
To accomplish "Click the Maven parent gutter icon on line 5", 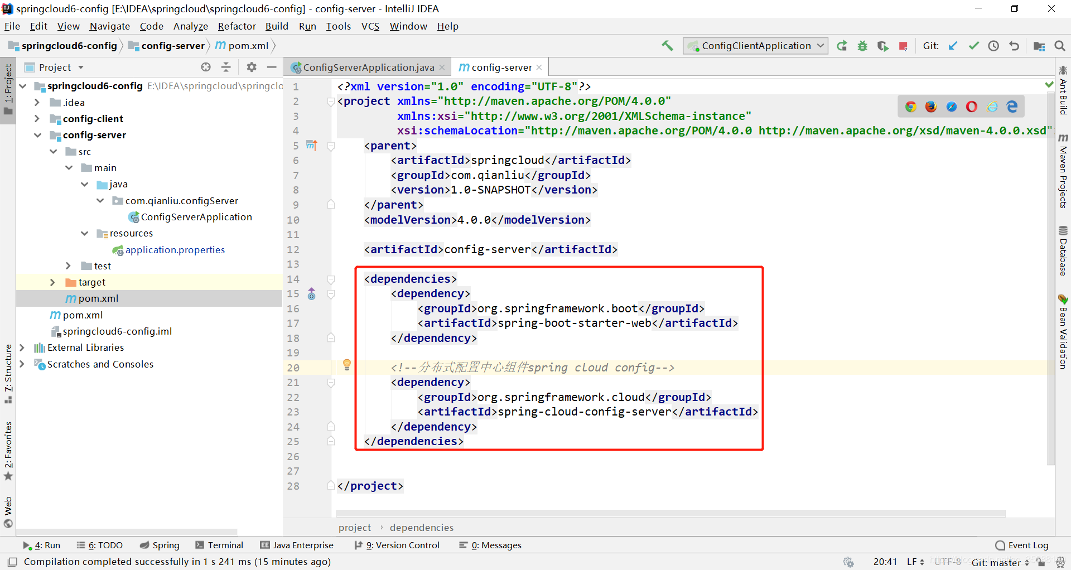I will [x=311, y=146].
